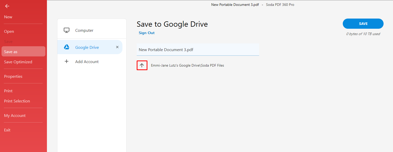Select Print from the sidebar
This screenshot has height=152, width=393.
[x=8, y=91]
